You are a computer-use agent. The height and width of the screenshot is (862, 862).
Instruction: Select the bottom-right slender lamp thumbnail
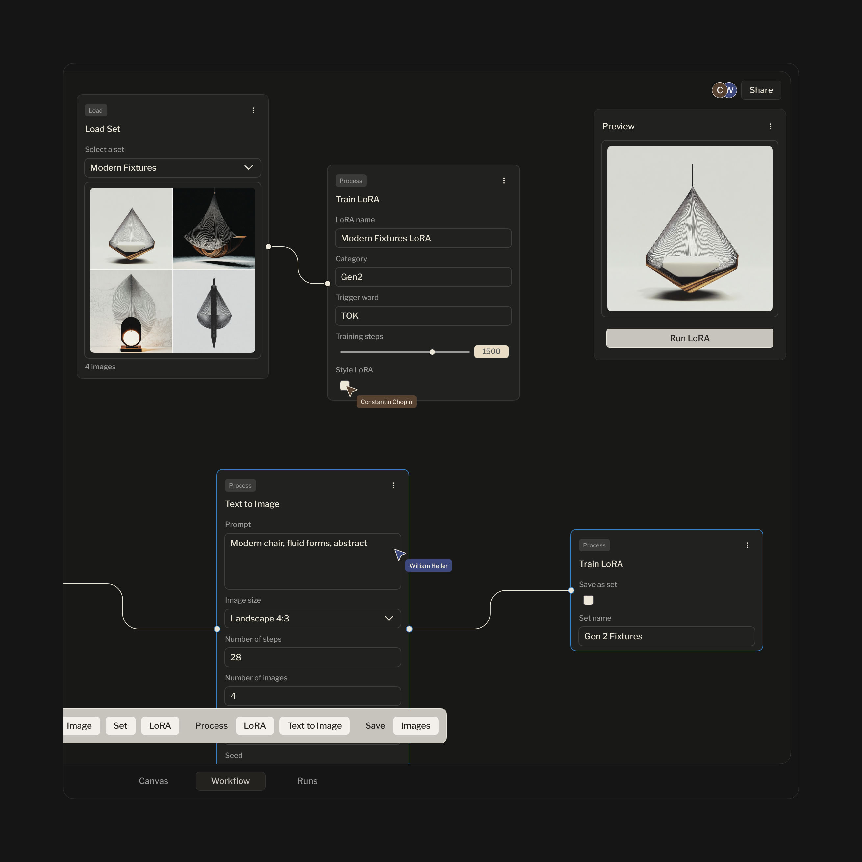(214, 312)
